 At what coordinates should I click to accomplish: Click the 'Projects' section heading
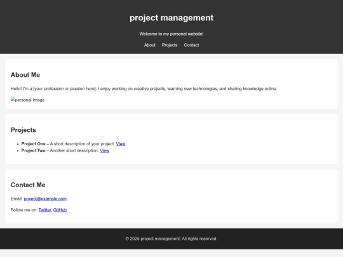[x=24, y=130]
